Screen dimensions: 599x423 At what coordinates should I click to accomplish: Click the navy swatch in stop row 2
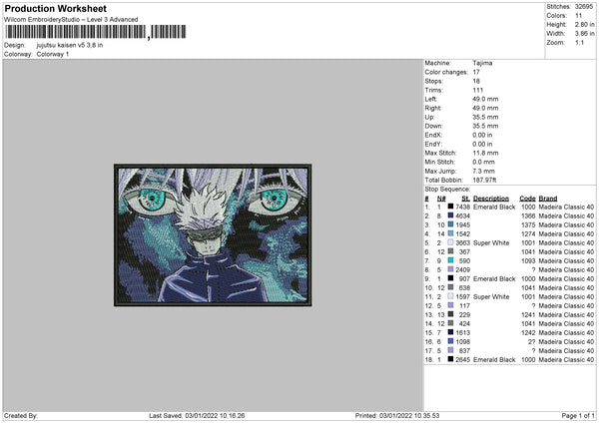pyautogui.click(x=450, y=215)
